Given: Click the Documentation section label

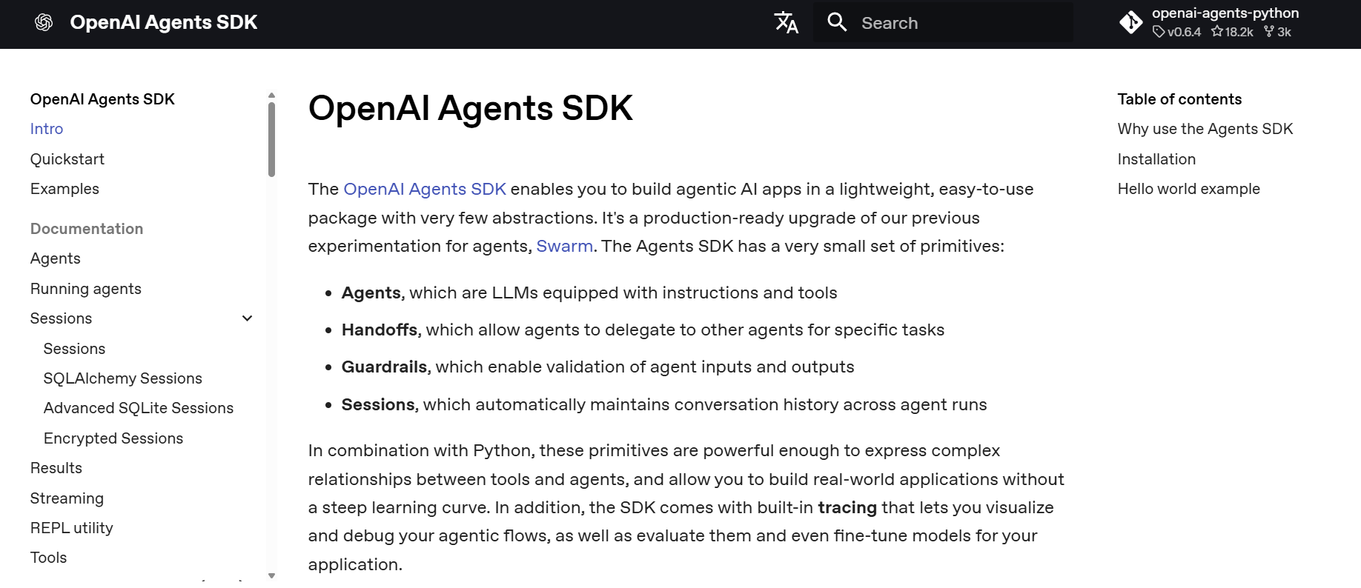Looking at the screenshot, I should 87,229.
